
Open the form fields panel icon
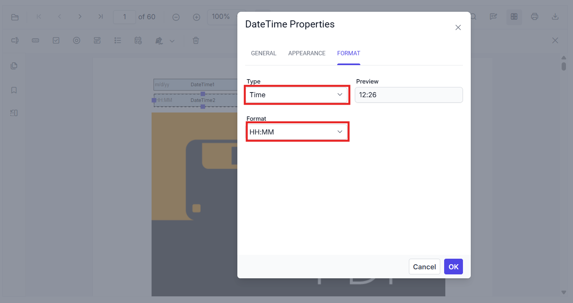(14, 113)
